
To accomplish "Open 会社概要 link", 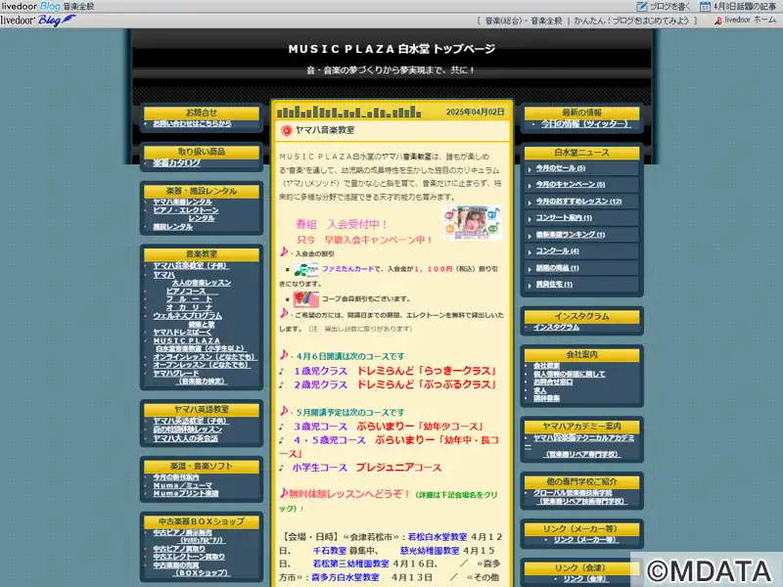I will tap(546, 366).
